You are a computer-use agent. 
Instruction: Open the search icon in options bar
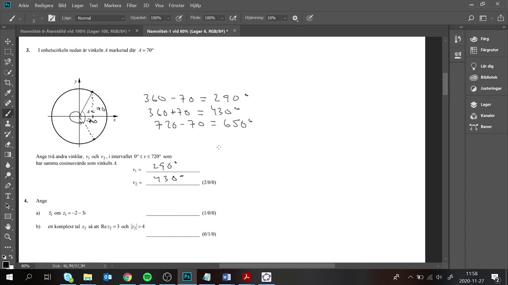coord(471,18)
